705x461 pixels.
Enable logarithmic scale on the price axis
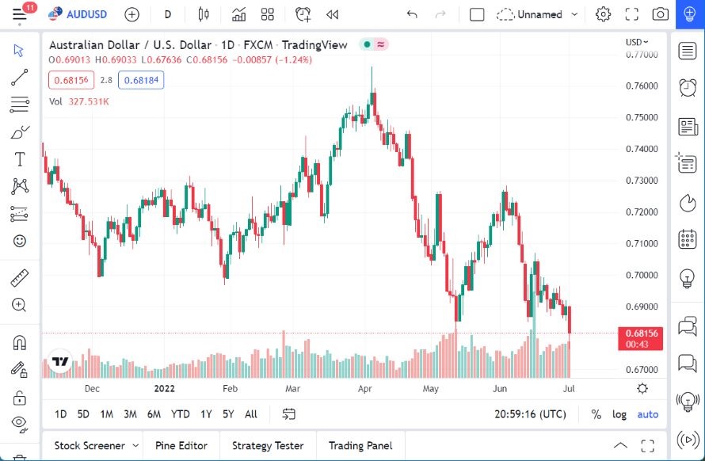[619, 414]
